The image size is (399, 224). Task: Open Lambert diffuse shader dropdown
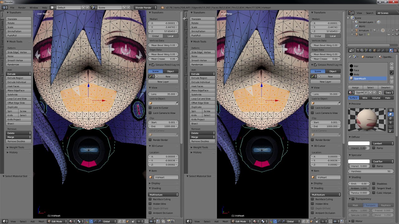[x=383, y=143]
